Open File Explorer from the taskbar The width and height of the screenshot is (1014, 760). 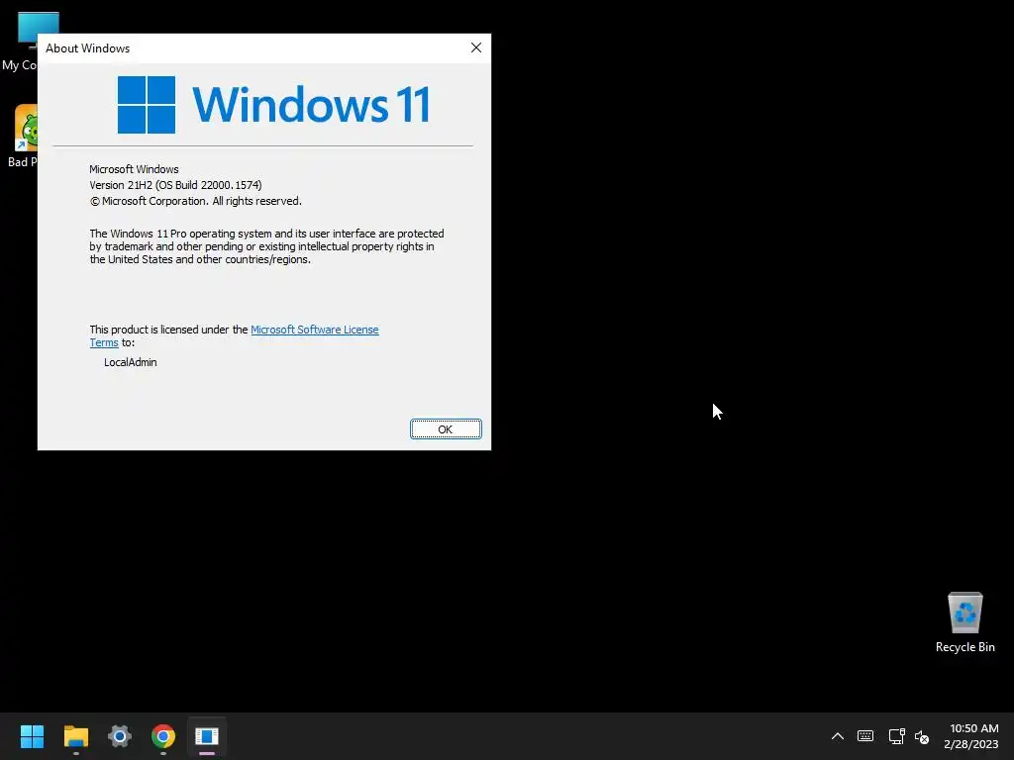(75, 736)
